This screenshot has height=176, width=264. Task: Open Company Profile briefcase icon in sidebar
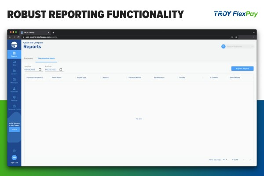point(14,106)
